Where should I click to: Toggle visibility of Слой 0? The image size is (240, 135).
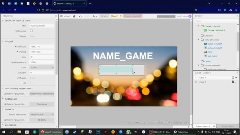[x=236, y=82]
